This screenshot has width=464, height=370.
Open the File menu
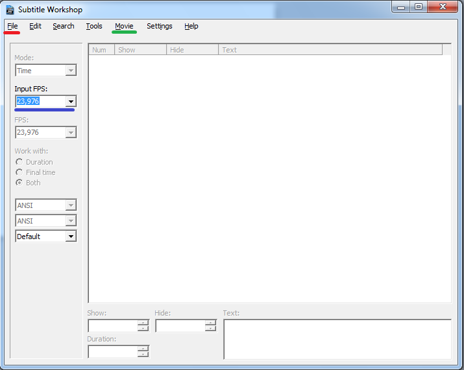[x=12, y=26]
